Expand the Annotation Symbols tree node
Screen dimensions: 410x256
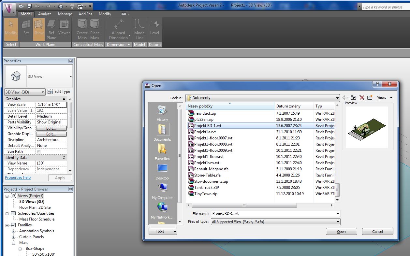(x=14, y=231)
